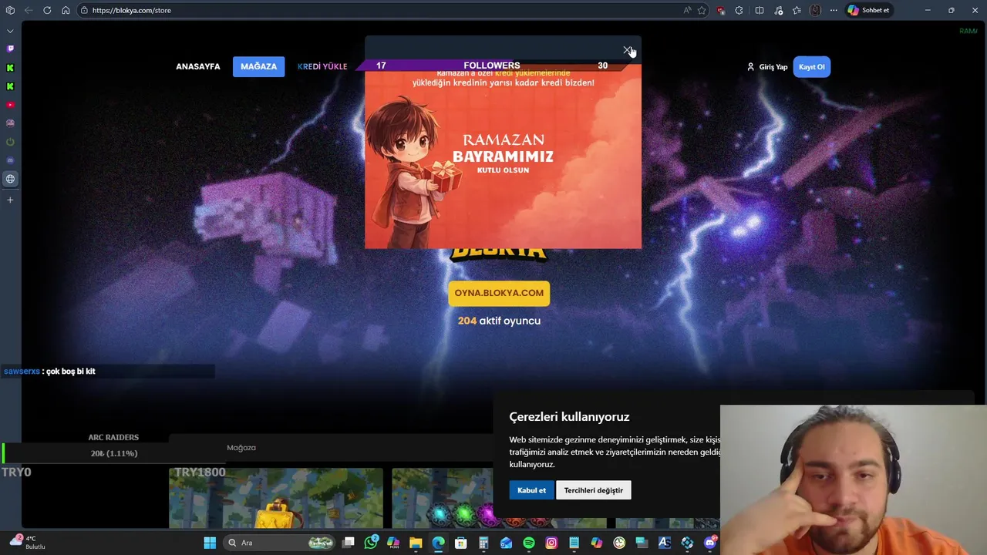Screen dimensions: 987x555
Task: Open the MAĞAZA nav item
Action: (x=258, y=66)
